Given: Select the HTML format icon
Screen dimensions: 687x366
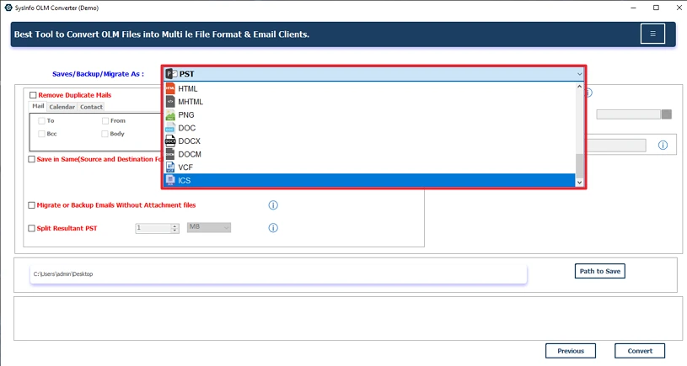Looking at the screenshot, I should 170,88.
